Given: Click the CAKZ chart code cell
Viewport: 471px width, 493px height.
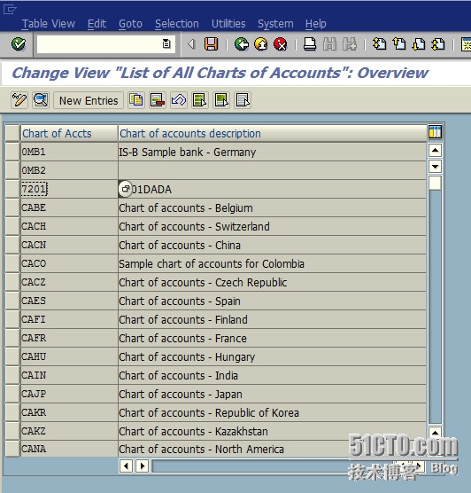Looking at the screenshot, I should point(69,431).
